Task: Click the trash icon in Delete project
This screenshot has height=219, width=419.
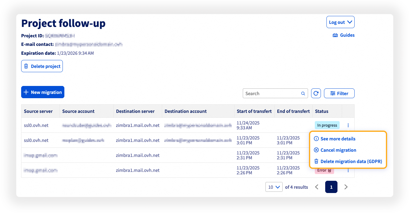Action: [26, 66]
